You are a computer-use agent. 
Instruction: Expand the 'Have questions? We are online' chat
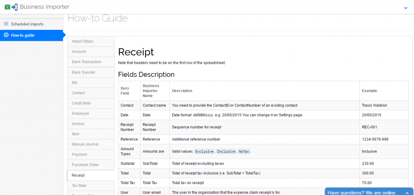coord(369,192)
